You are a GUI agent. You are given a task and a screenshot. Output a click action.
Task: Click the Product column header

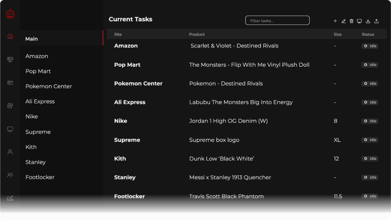197,34
